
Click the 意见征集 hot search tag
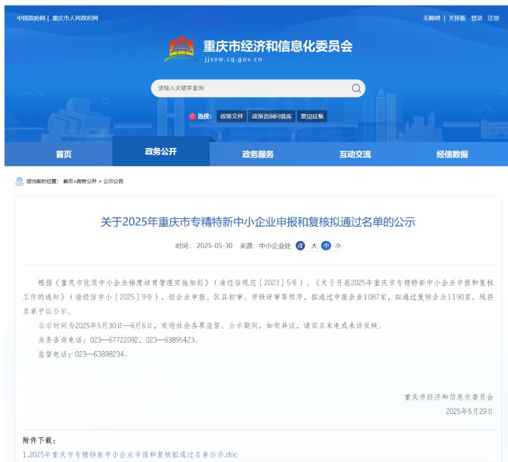pos(313,116)
